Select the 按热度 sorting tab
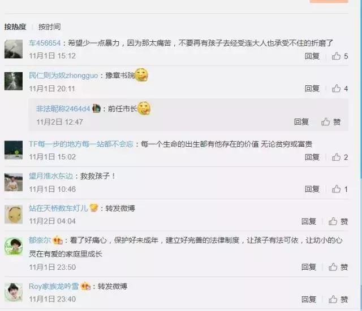The image size is (362, 311). pyautogui.click(x=15, y=27)
